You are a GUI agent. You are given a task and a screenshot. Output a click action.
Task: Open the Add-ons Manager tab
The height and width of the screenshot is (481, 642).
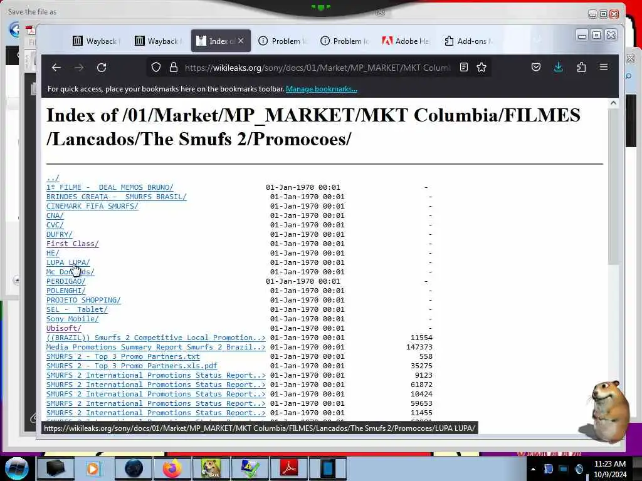coord(469,41)
